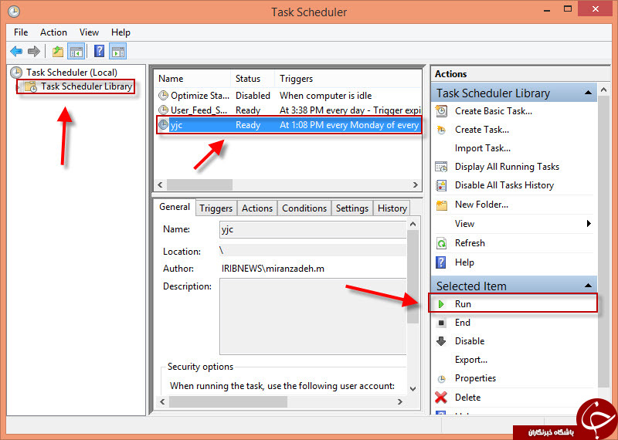This screenshot has height=440, width=618.
Task: Click the clock icon of User_Feed_S... task
Action: (x=163, y=110)
